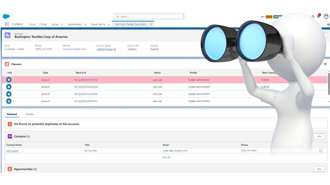Image resolution: width=330 pixels, height=185 pixels.
Task: Expand the Viewer Setting tab dropdown chevron
Action: click(x=109, y=24)
